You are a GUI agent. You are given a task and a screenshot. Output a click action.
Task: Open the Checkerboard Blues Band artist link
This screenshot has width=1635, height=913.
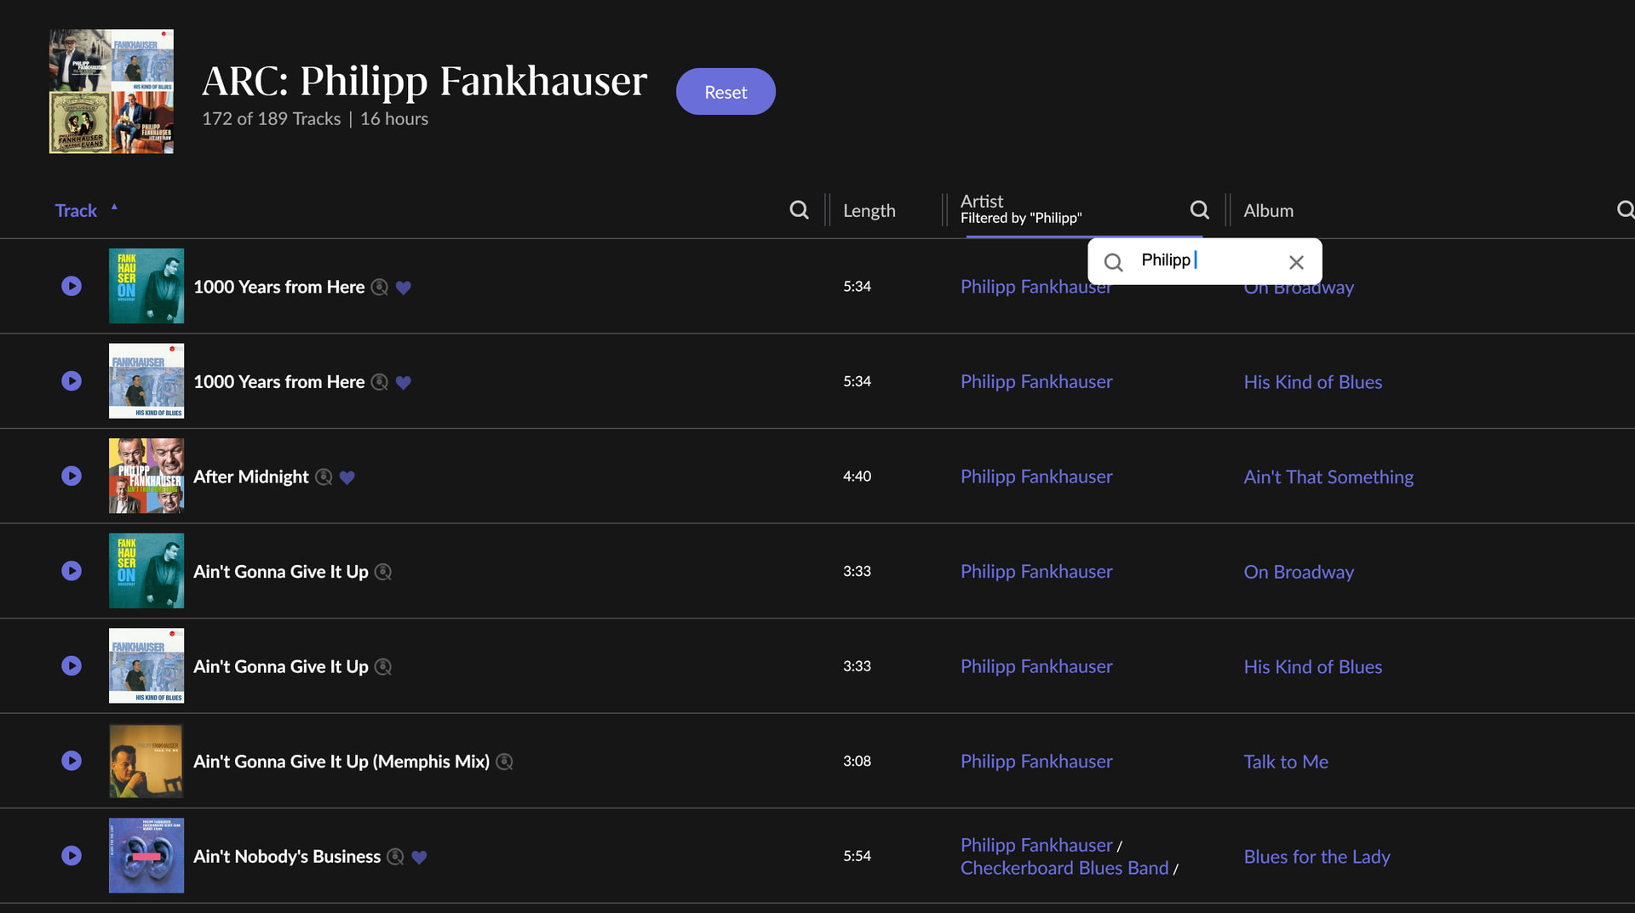pos(1064,868)
